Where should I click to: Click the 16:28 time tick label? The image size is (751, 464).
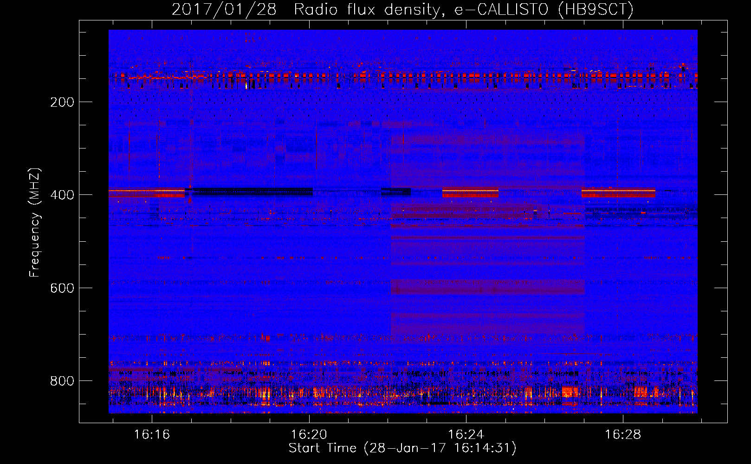coord(623,434)
